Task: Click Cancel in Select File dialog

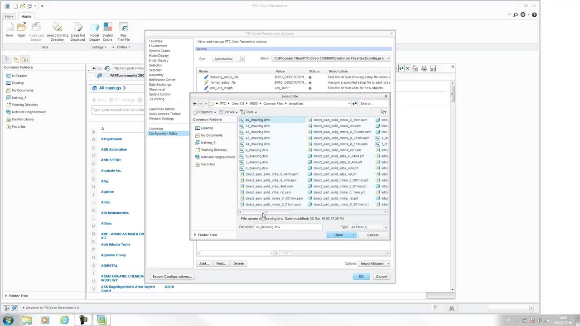Action: [372, 235]
